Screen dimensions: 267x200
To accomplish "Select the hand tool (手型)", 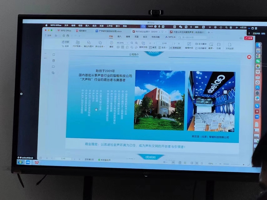I will [66, 42].
